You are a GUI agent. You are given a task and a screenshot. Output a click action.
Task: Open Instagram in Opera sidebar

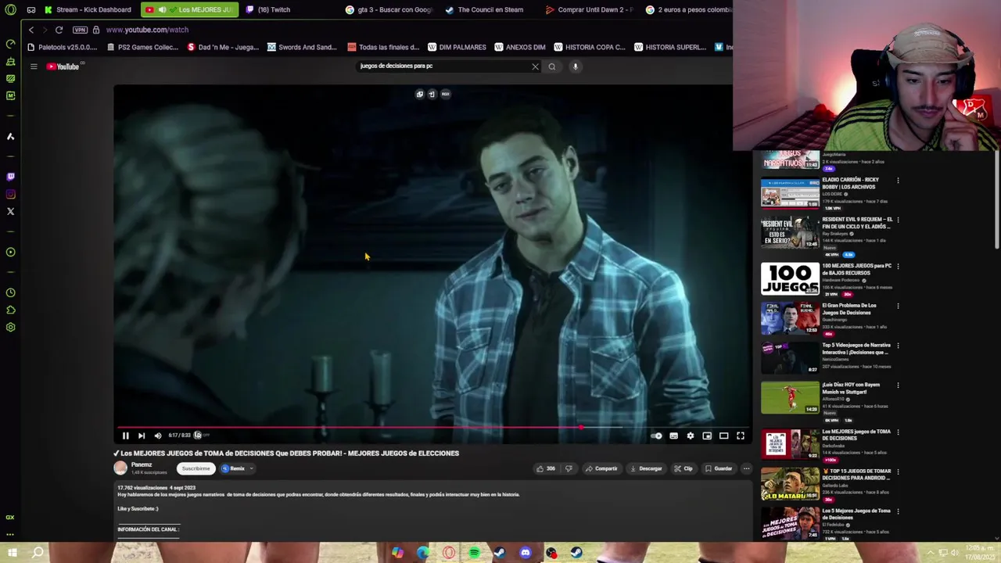point(10,194)
